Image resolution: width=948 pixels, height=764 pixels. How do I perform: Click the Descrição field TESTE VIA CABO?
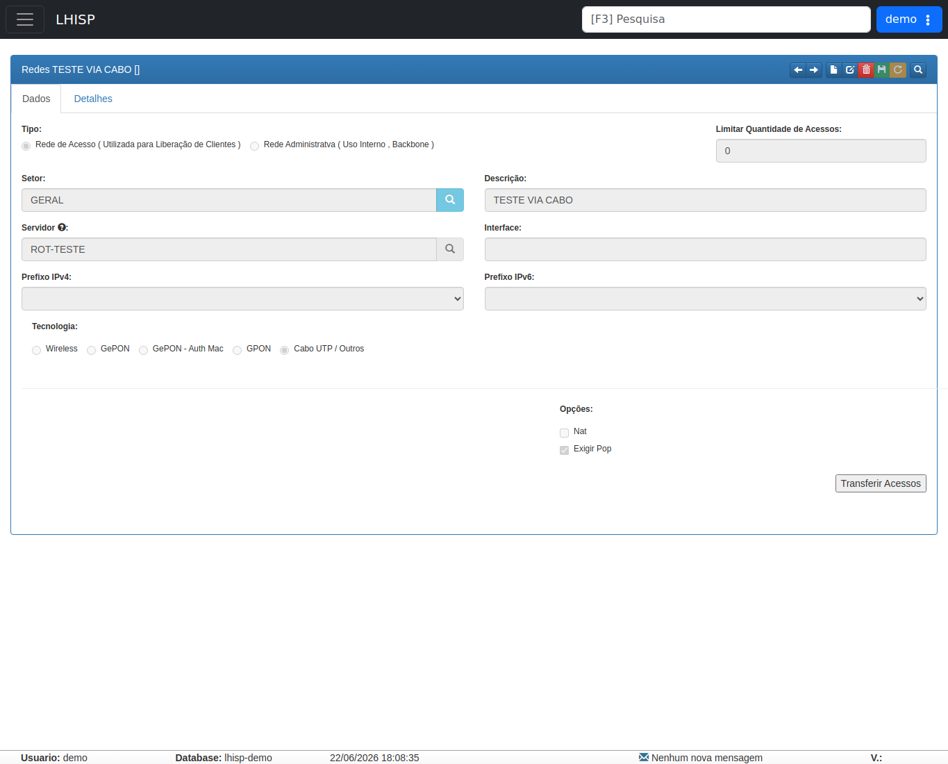tap(705, 200)
